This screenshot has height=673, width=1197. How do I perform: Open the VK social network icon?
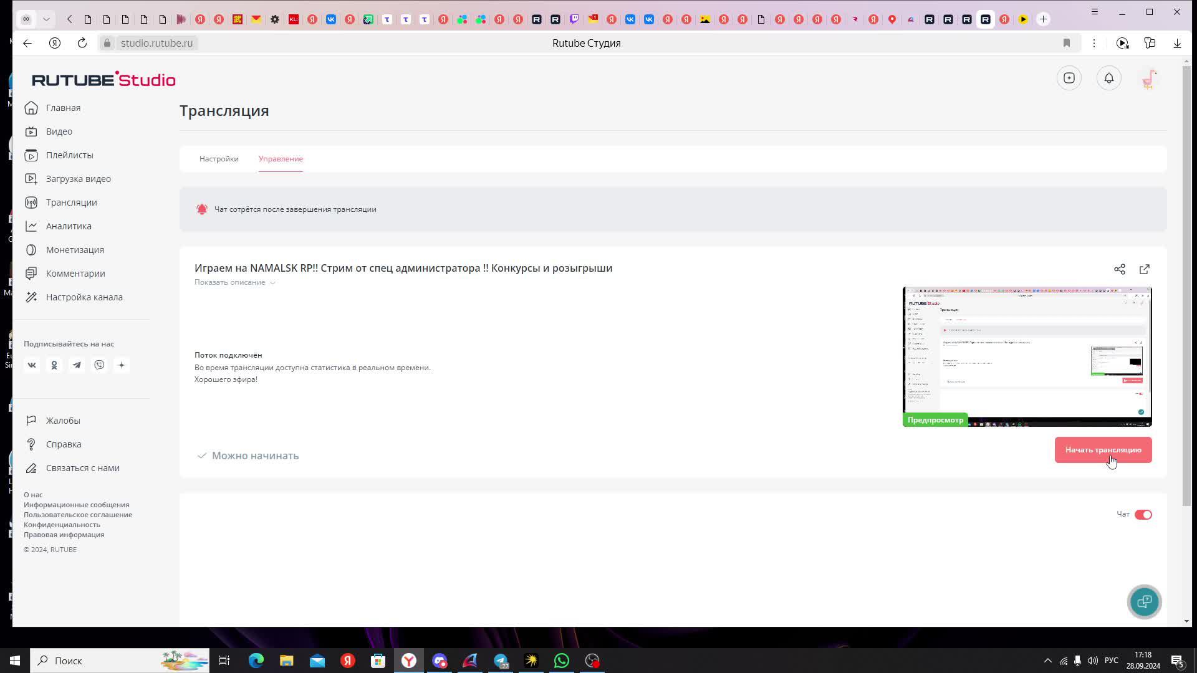coord(32,365)
